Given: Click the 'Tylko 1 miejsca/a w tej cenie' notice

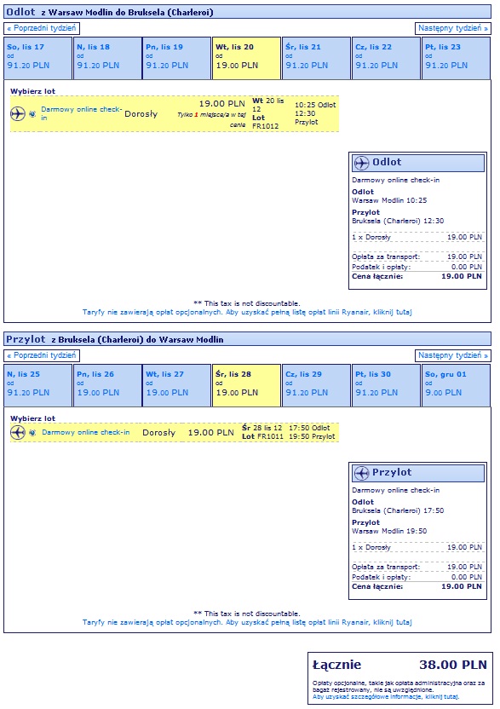Looking at the screenshot, I should pos(211,119).
